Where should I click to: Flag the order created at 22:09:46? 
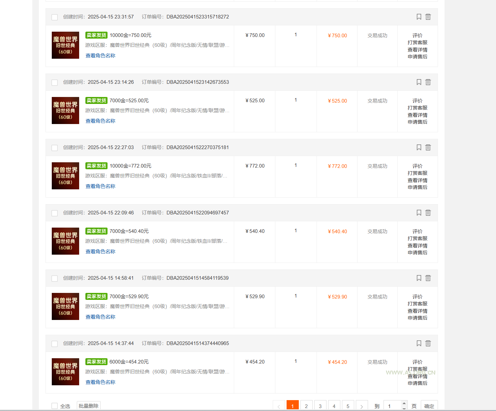419,213
